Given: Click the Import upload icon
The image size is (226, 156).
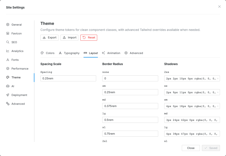Looking at the screenshot, I should [x=64, y=37].
